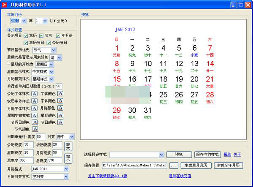
Task: Click the 保存位置 path input field
Action: (x=134, y=165)
